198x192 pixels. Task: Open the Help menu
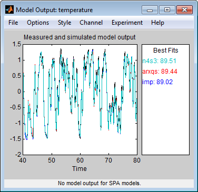[x=157, y=23]
